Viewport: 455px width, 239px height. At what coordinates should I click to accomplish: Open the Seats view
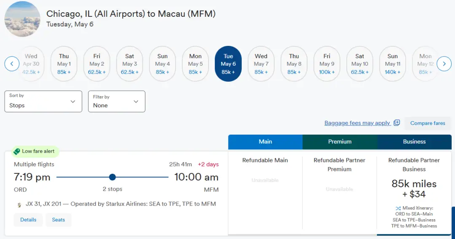(59, 220)
